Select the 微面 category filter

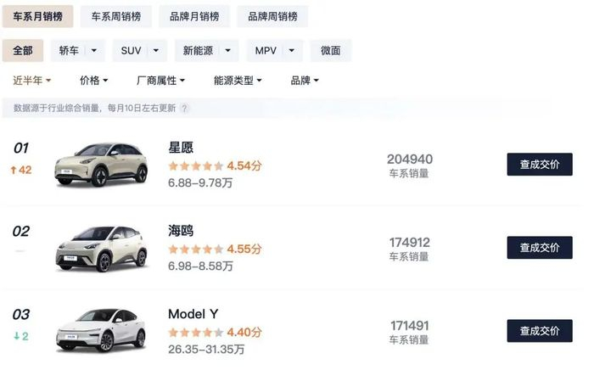pos(330,51)
